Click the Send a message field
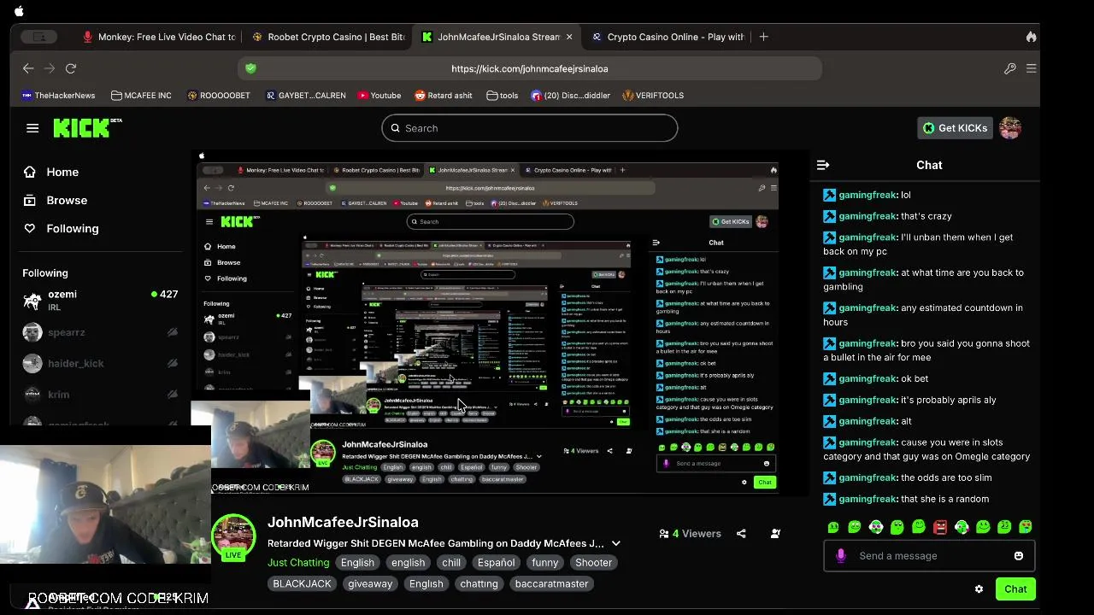Screen dimensions: 1094x615 click(930, 556)
